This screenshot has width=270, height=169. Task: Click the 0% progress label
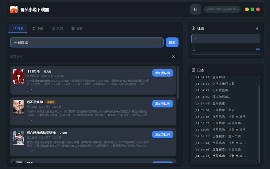pyautogui.click(x=258, y=49)
